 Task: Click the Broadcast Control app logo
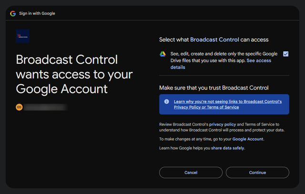pyautogui.click(x=22, y=36)
